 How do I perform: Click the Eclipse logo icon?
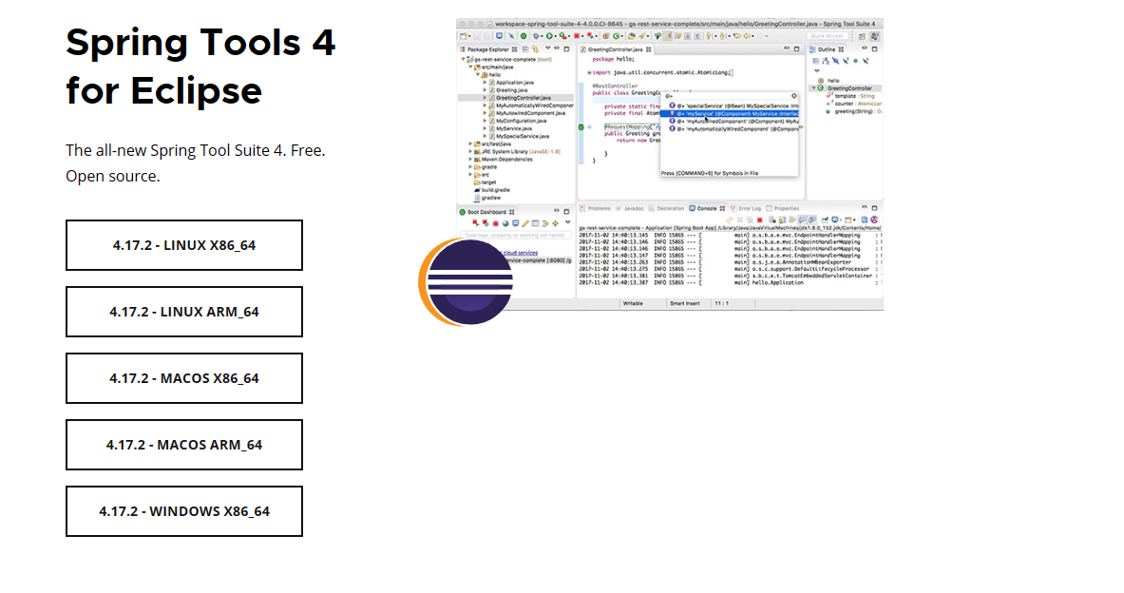click(466, 282)
